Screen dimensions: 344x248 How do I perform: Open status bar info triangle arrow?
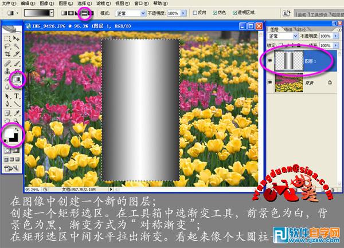[111, 189]
